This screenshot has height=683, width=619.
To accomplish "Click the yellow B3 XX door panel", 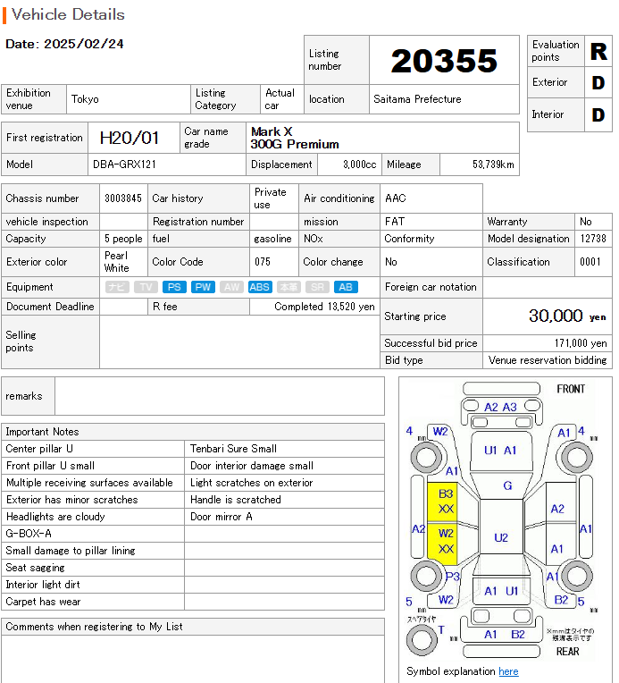I will [x=446, y=501].
